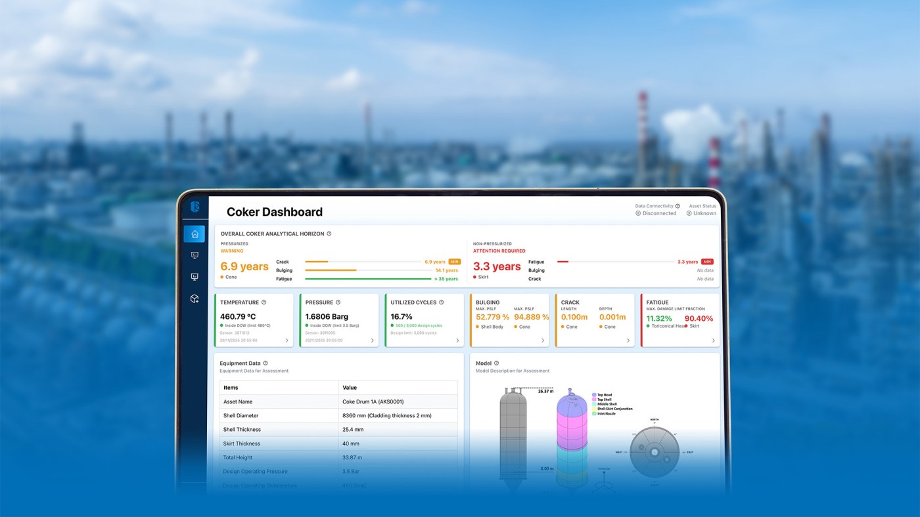The width and height of the screenshot is (920, 517).
Task: Expand the Crack card via its arrow
Action: tap(628, 341)
